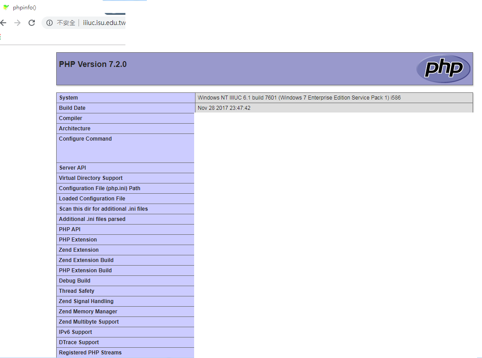Click the "Nov 28 2017 23:47:42" value
The height and width of the screenshot is (358, 482).
click(x=224, y=108)
